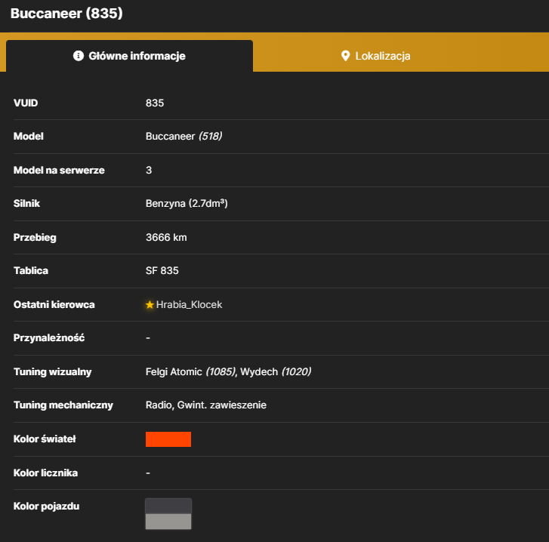
Task: Click the Felgi Atomic (1085) tuning entry
Action: (191, 371)
